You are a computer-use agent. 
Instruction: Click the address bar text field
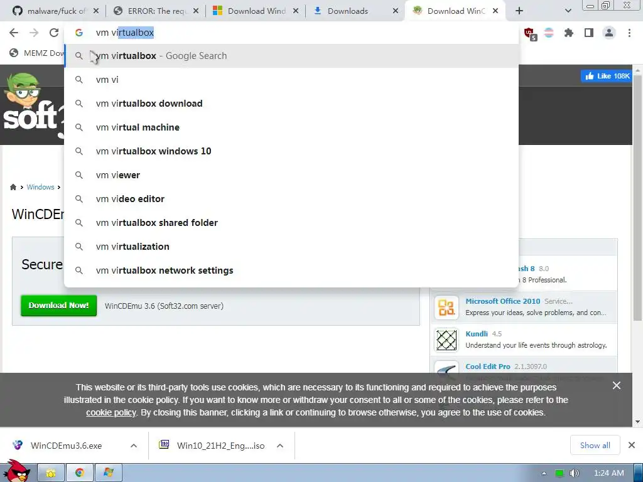[x=291, y=33]
